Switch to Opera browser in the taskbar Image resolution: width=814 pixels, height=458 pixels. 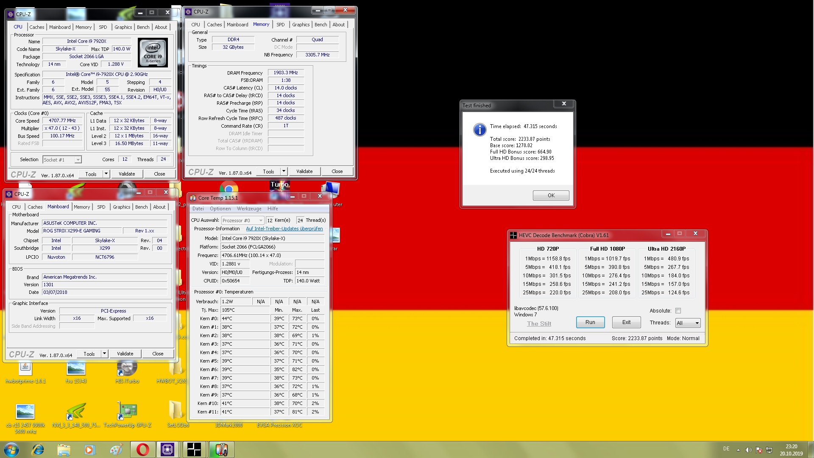coord(142,450)
